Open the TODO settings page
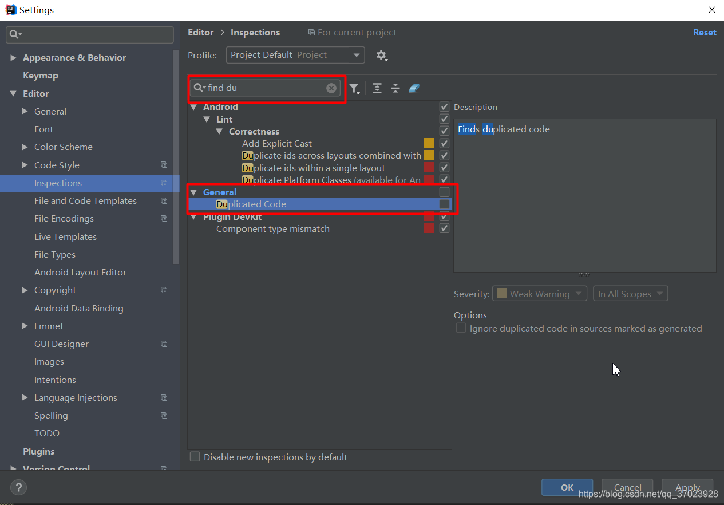724x505 pixels. pyautogui.click(x=47, y=433)
